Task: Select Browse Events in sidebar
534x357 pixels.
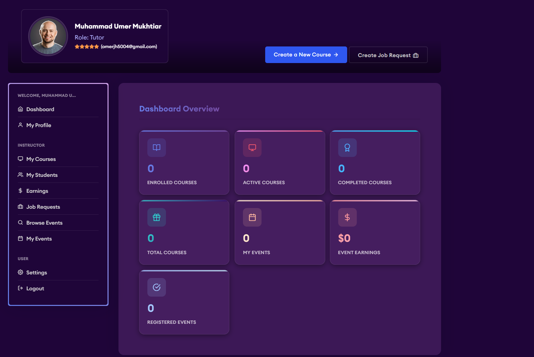Action: (x=58, y=223)
